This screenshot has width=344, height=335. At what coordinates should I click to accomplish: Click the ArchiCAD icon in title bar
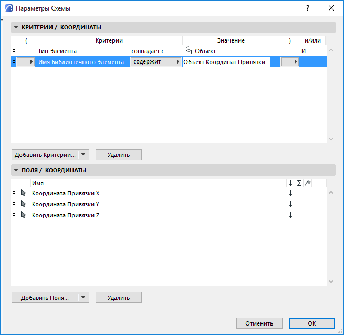(x=9, y=8)
